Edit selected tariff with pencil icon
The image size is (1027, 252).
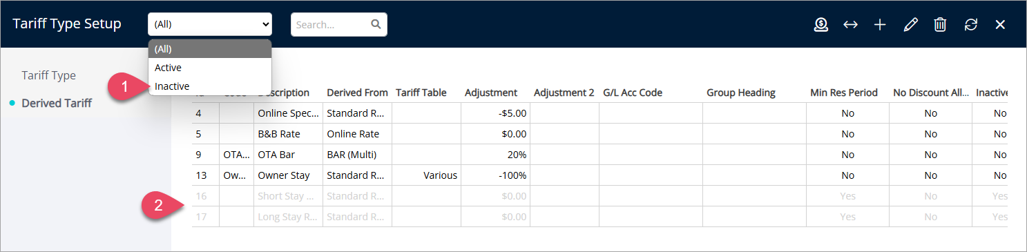pos(910,25)
